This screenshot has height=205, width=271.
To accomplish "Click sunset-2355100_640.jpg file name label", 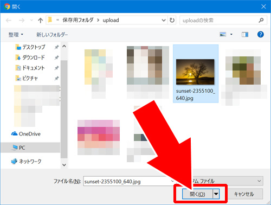I will [x=196, y=94].
